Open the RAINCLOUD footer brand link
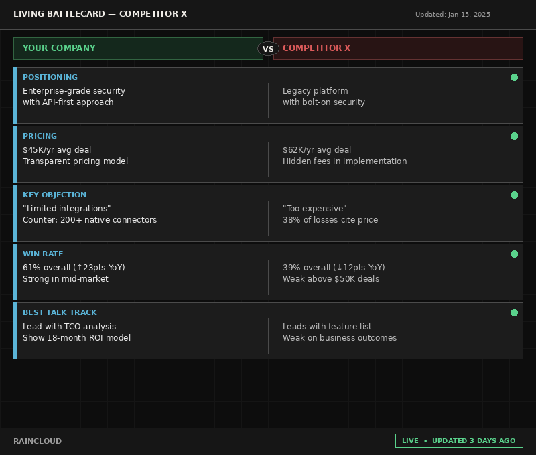The image size is (536, 455). (38, 441)
